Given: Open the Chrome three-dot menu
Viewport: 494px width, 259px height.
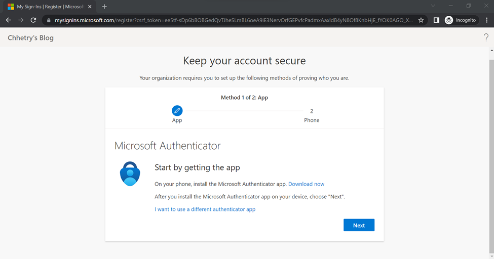Looking at the screenshot, I should click(487, 20).
